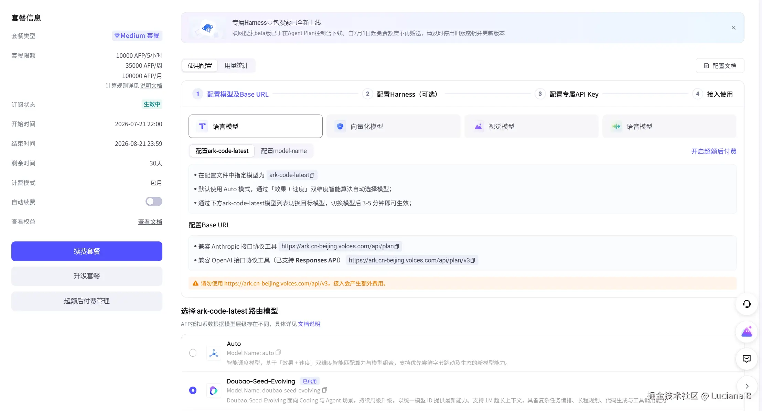Click the 生效中 subscription status badge
The image size is (762, 411).
[152, 104]
